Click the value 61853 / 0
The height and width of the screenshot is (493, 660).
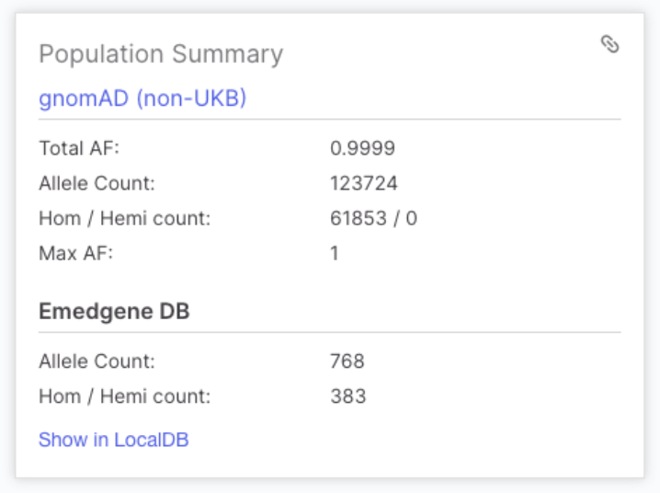coord(373,218)
